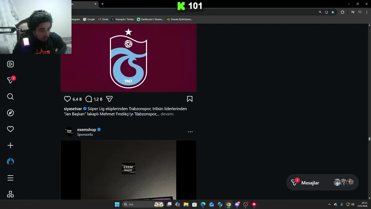Screen dimensions: 371x209
Task: Expand caption with devamı link
Action: [x=167, y=114]
